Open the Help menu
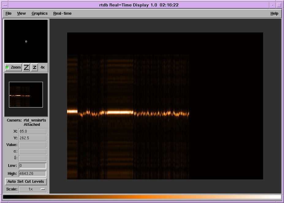284x203 pixels. click(x=274, y=13)
